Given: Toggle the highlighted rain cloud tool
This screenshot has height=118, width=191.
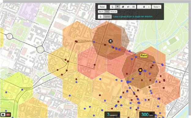Looking at the screenshot, I should coord(118,7).
